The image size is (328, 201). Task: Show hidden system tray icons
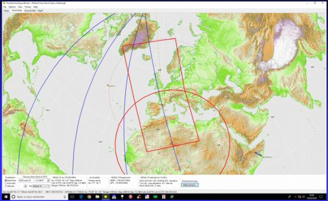coord(295,197)
